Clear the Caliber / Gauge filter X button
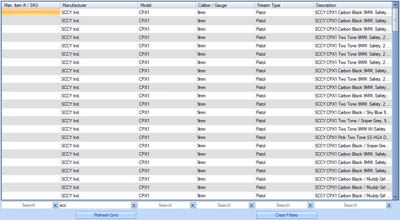Viewport: 400px width, 220px height. point(251,205)
